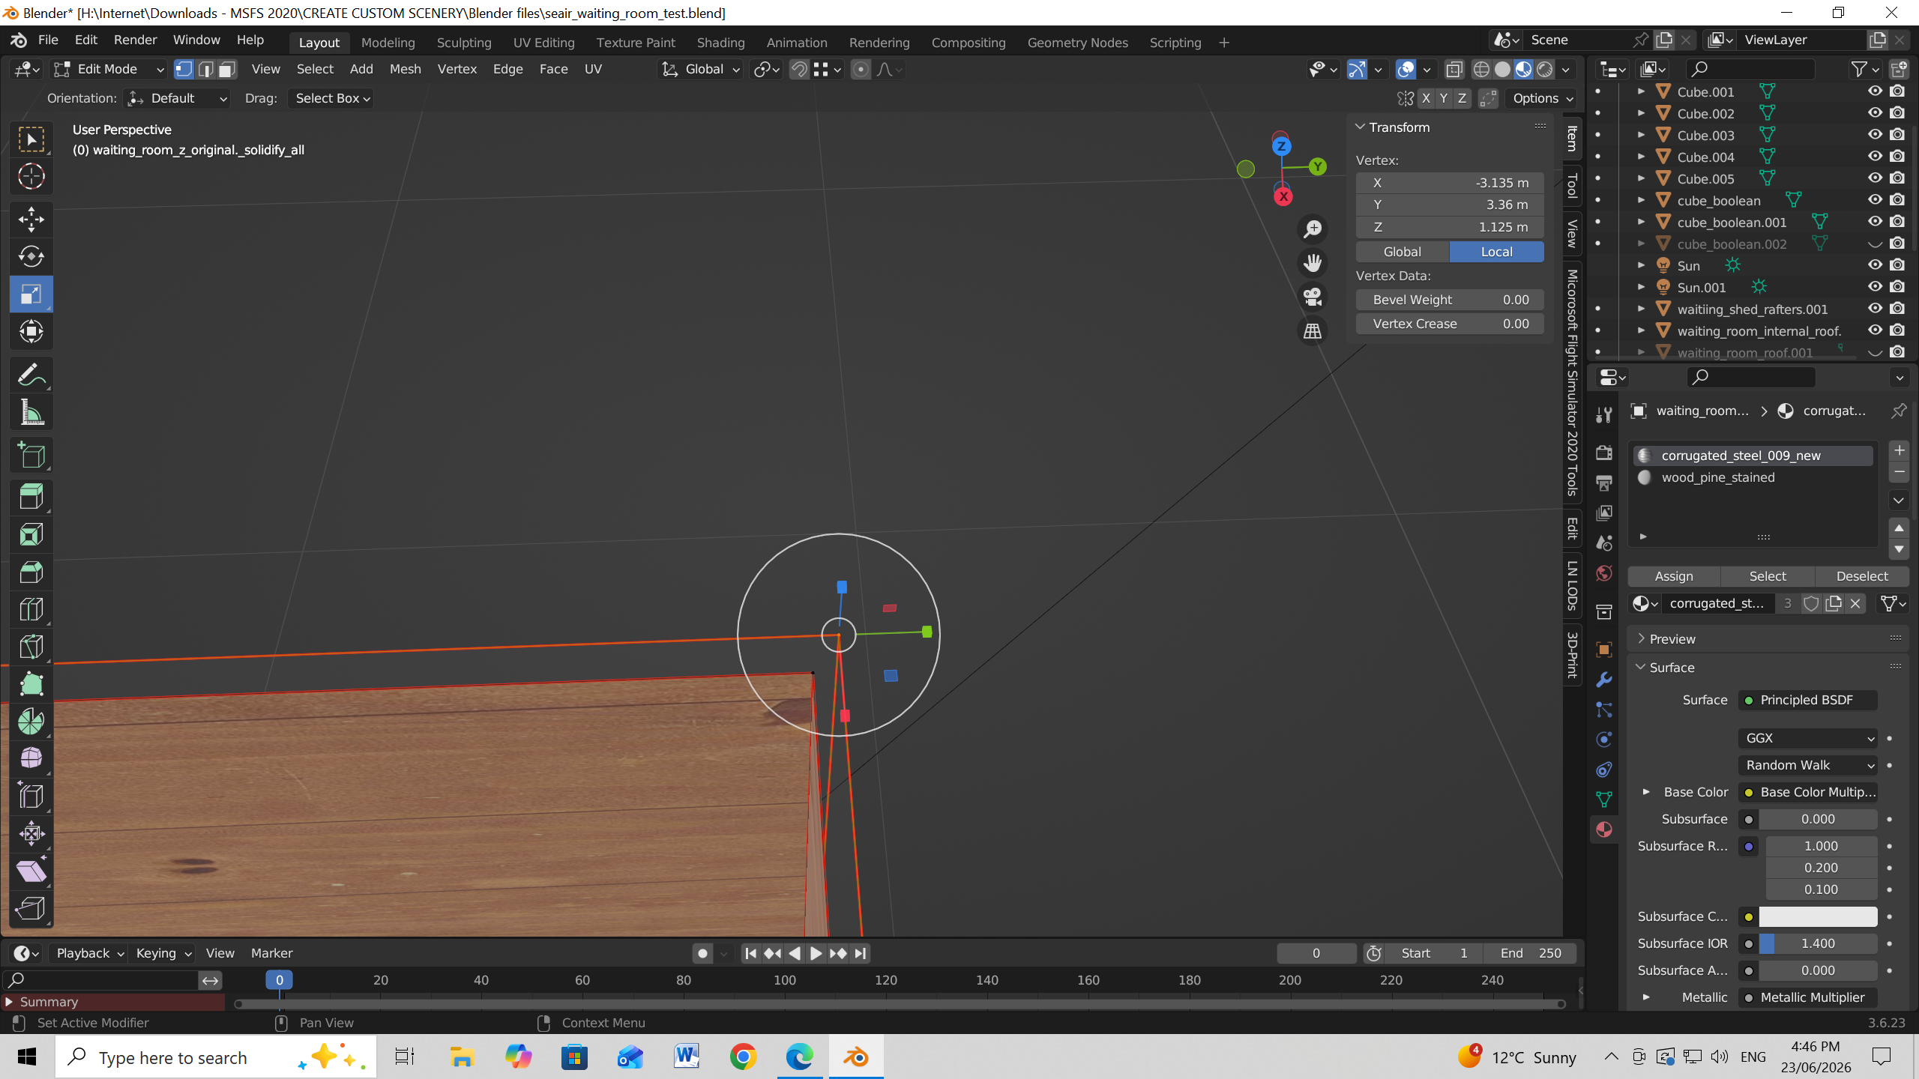Image resolution: width=1919 pixels, height=1079 pixels.
Task: Toggle X axis mirror
Action: click(1426, 98)
